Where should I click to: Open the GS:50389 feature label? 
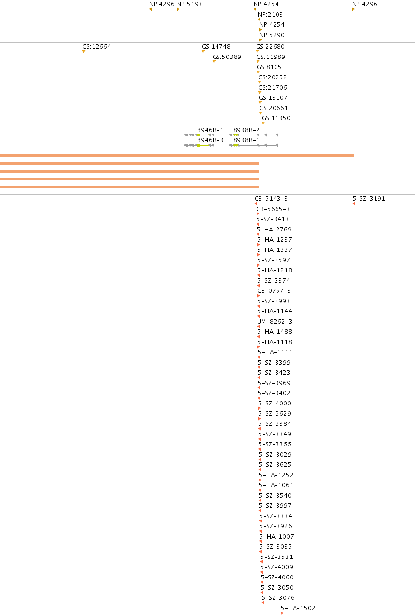coord(227,57)
